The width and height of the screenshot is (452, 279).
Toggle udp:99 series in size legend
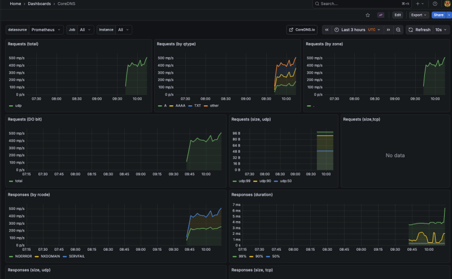tap(244, 181)
